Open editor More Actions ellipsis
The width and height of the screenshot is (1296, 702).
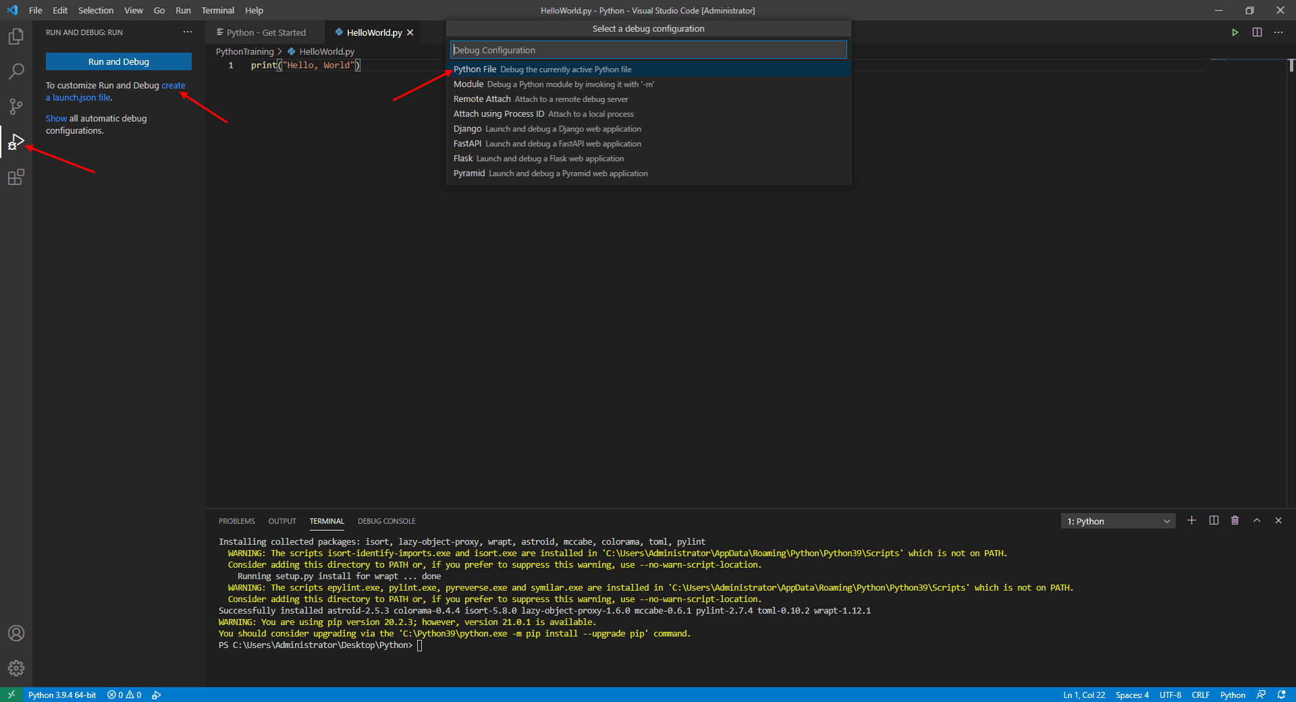(x=1278, y=32)
